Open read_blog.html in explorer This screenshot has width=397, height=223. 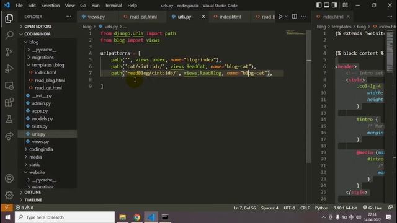[50, 80]
